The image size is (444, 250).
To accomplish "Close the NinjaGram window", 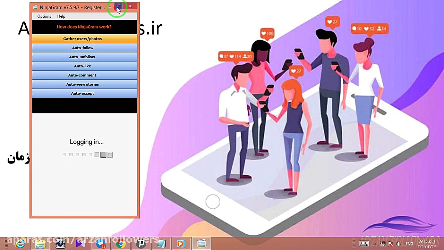I will point(130,6).
